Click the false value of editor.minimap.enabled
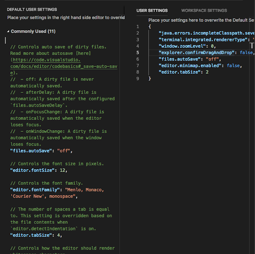 tap(233, 66)
